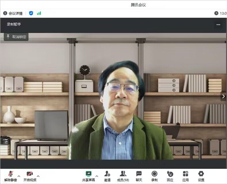Click the blue shield security icon
This screenshot has width=227, height=184.
click(x=31, y=13)
